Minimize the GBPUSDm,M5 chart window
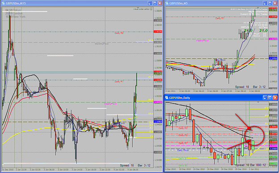This screenshot has width=279, height=173. tap(265, 3)
